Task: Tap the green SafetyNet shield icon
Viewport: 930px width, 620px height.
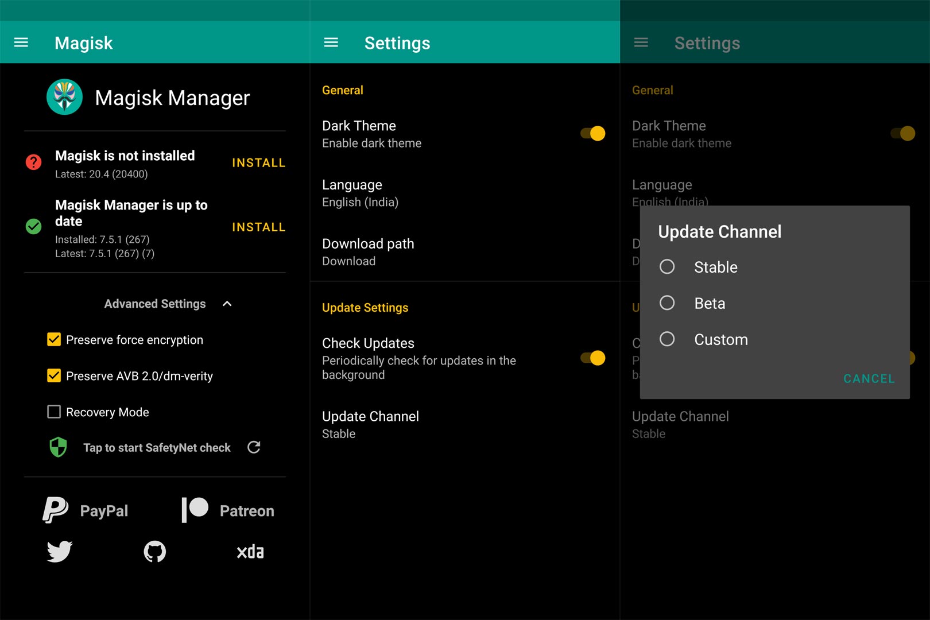Action: tap(58, 447)
